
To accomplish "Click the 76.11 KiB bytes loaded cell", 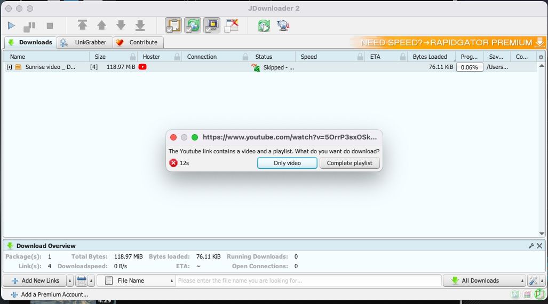I will (x=441, y=67).
